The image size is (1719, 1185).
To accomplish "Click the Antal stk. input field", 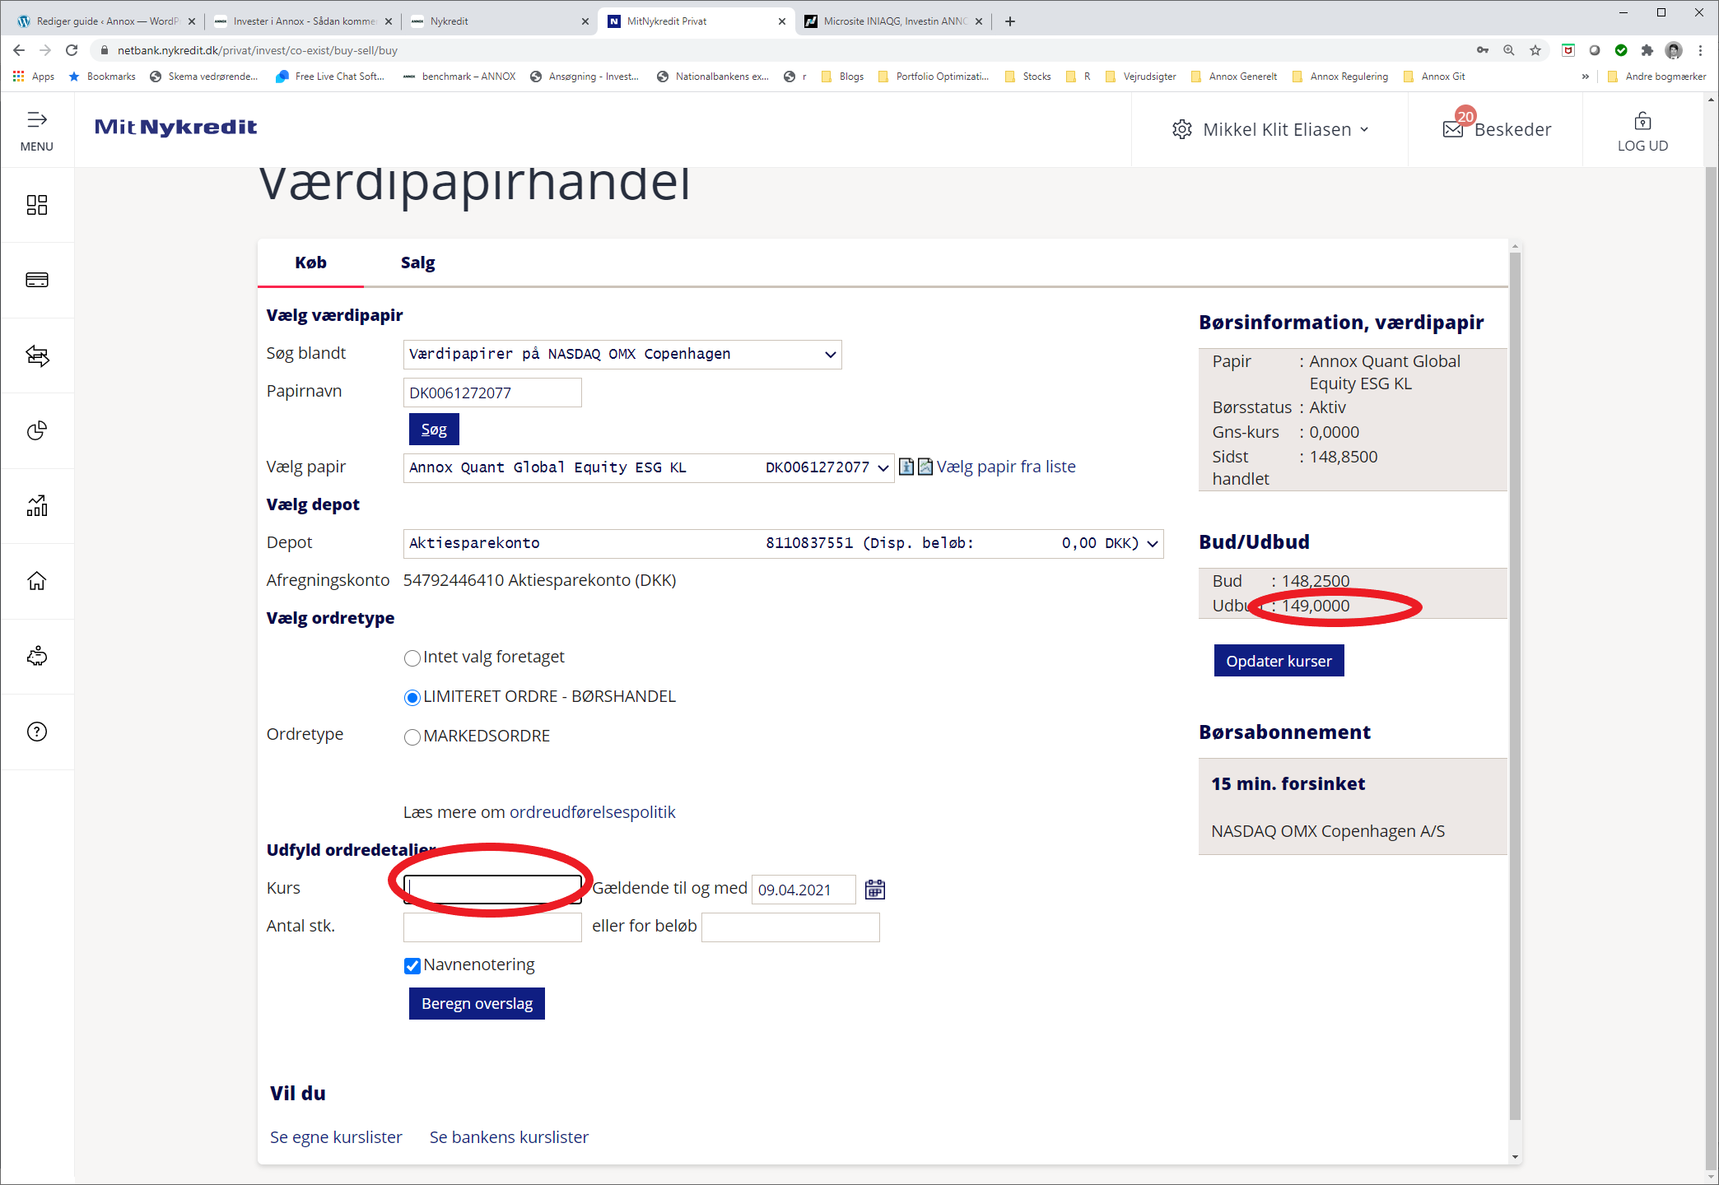I will tap(492, 927).
